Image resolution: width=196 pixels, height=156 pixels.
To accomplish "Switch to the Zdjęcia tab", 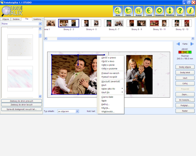I will click(x=6, y=19).
